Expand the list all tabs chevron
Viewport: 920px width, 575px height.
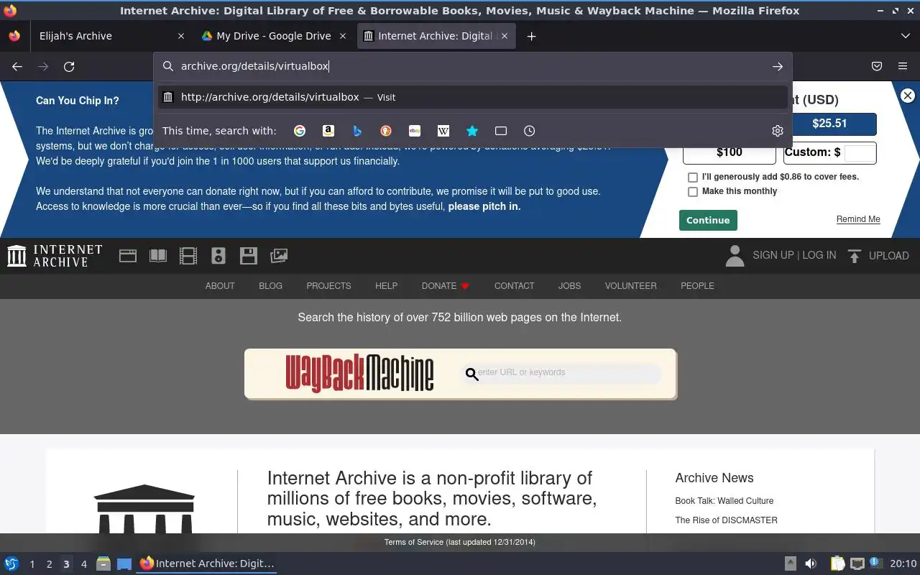pyautogui.click(x=906, y=36)
